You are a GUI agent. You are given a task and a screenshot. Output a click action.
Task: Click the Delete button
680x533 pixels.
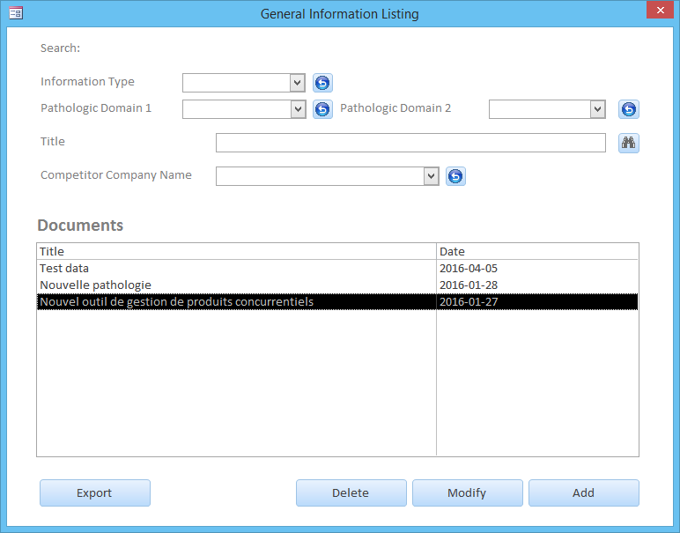[351, 493]
